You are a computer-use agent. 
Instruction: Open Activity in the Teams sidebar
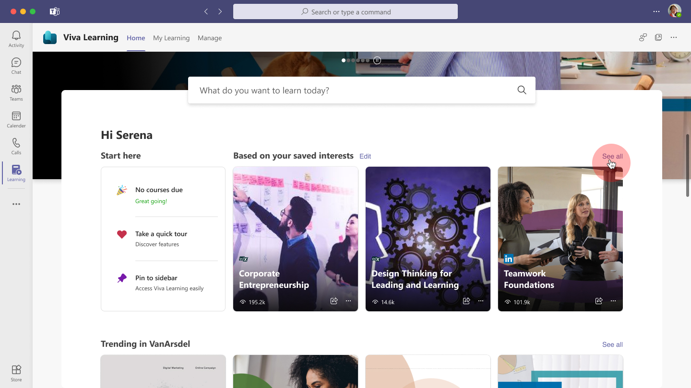coord(16,39)
